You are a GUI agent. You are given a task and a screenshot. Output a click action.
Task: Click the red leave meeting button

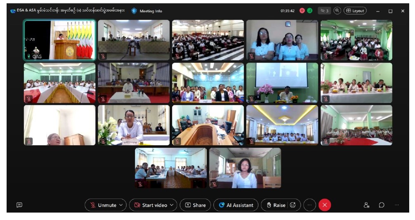pyautogui.click(x=325, y=205)
